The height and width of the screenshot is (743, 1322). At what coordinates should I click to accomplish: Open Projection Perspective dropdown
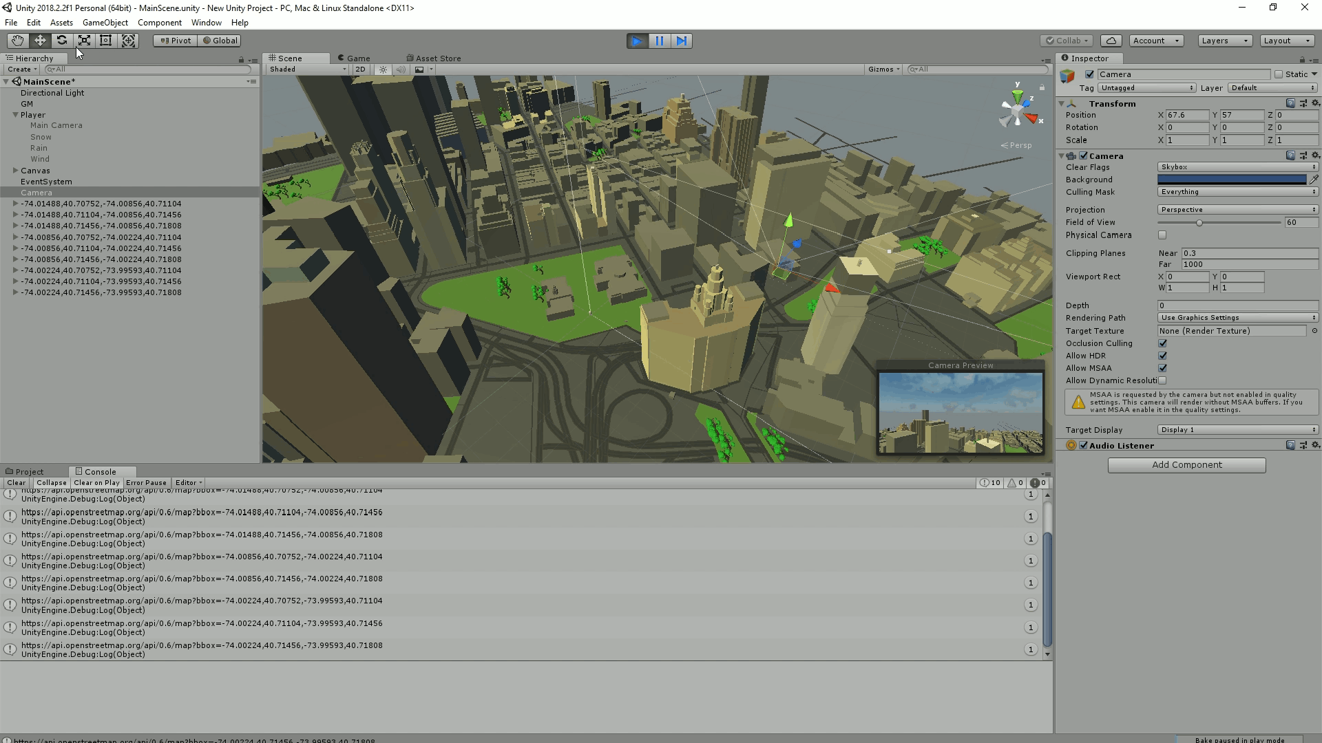[1238, 210]
